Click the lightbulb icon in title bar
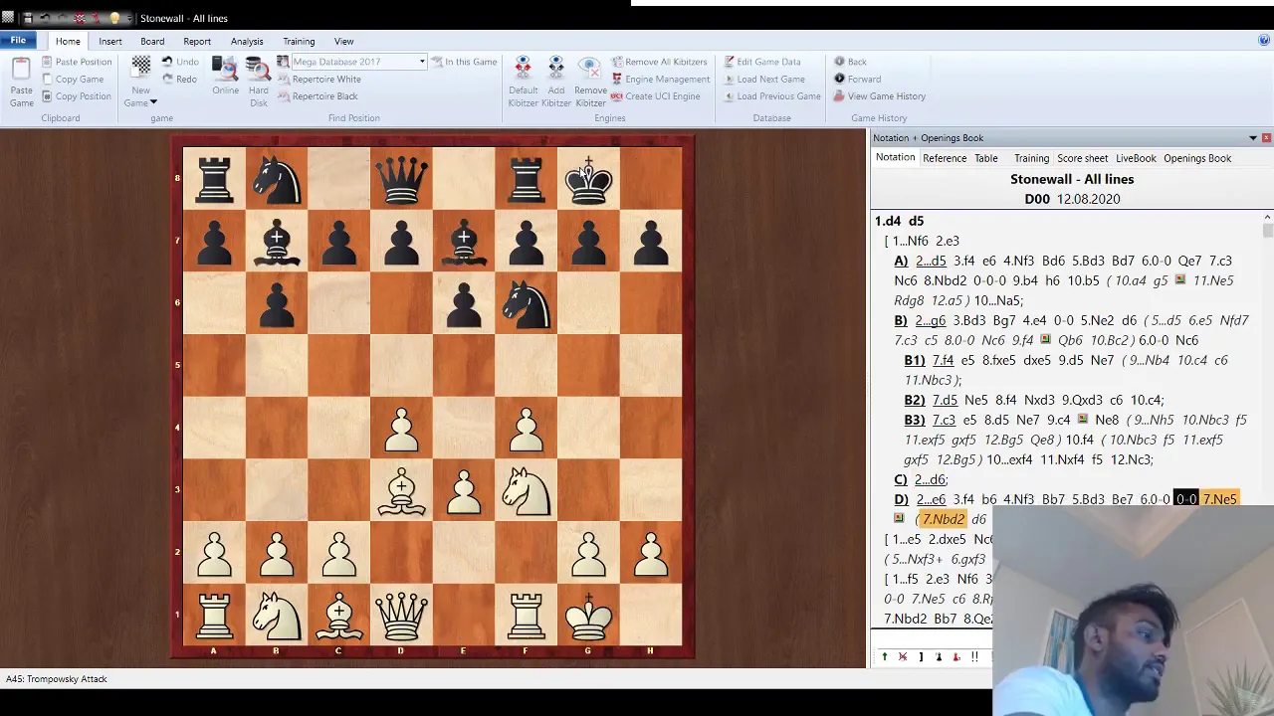 [x=114, y=18]
